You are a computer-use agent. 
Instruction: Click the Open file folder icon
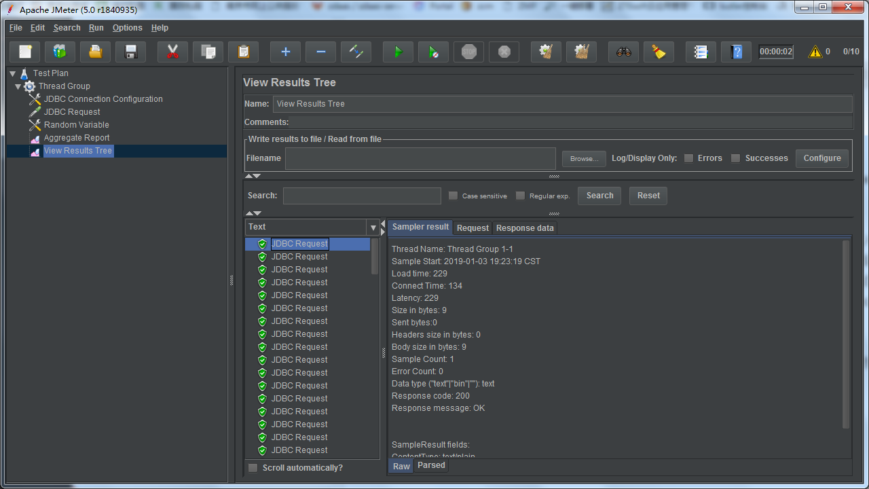96,52
